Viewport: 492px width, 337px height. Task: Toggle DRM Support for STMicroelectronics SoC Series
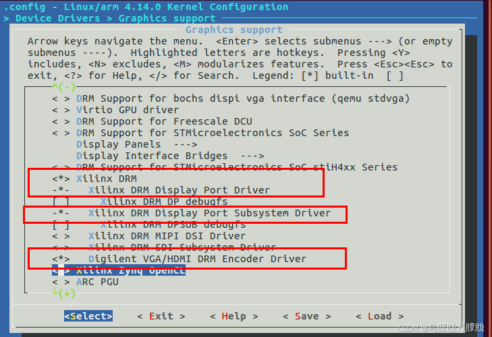[200, 133]
